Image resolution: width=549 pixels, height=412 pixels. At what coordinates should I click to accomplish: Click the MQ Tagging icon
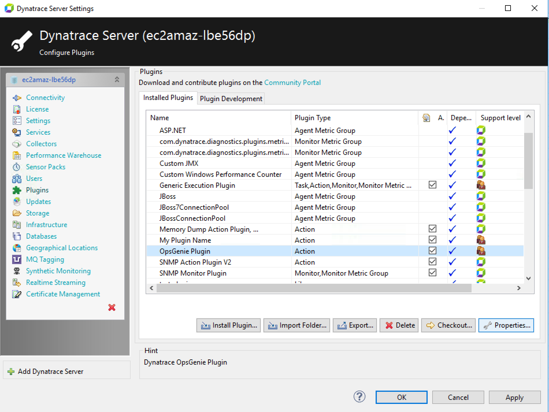17,259
